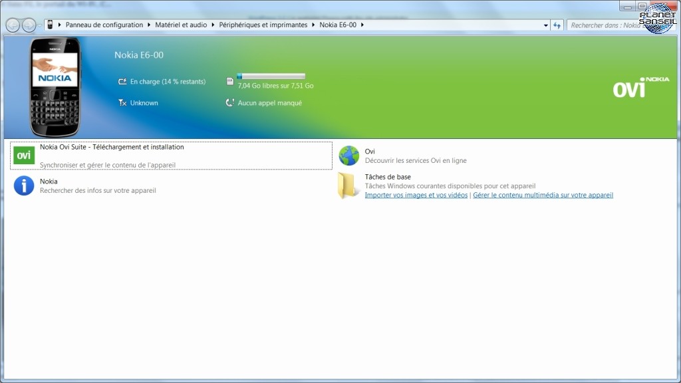681x383 pixels.
Task: Click the Tâches de base folder icon
Action: (347, 186)
